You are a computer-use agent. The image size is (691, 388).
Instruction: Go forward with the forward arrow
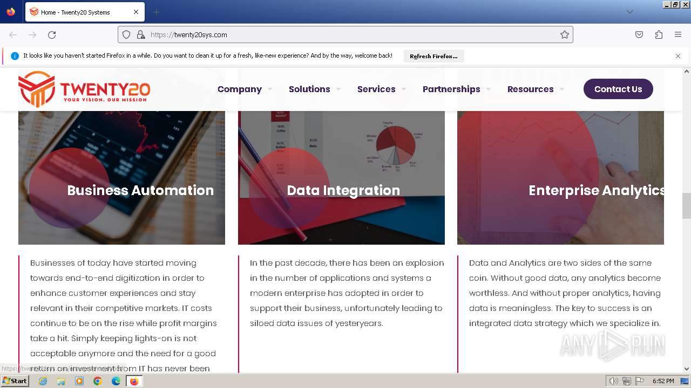(x=32, y=34)
